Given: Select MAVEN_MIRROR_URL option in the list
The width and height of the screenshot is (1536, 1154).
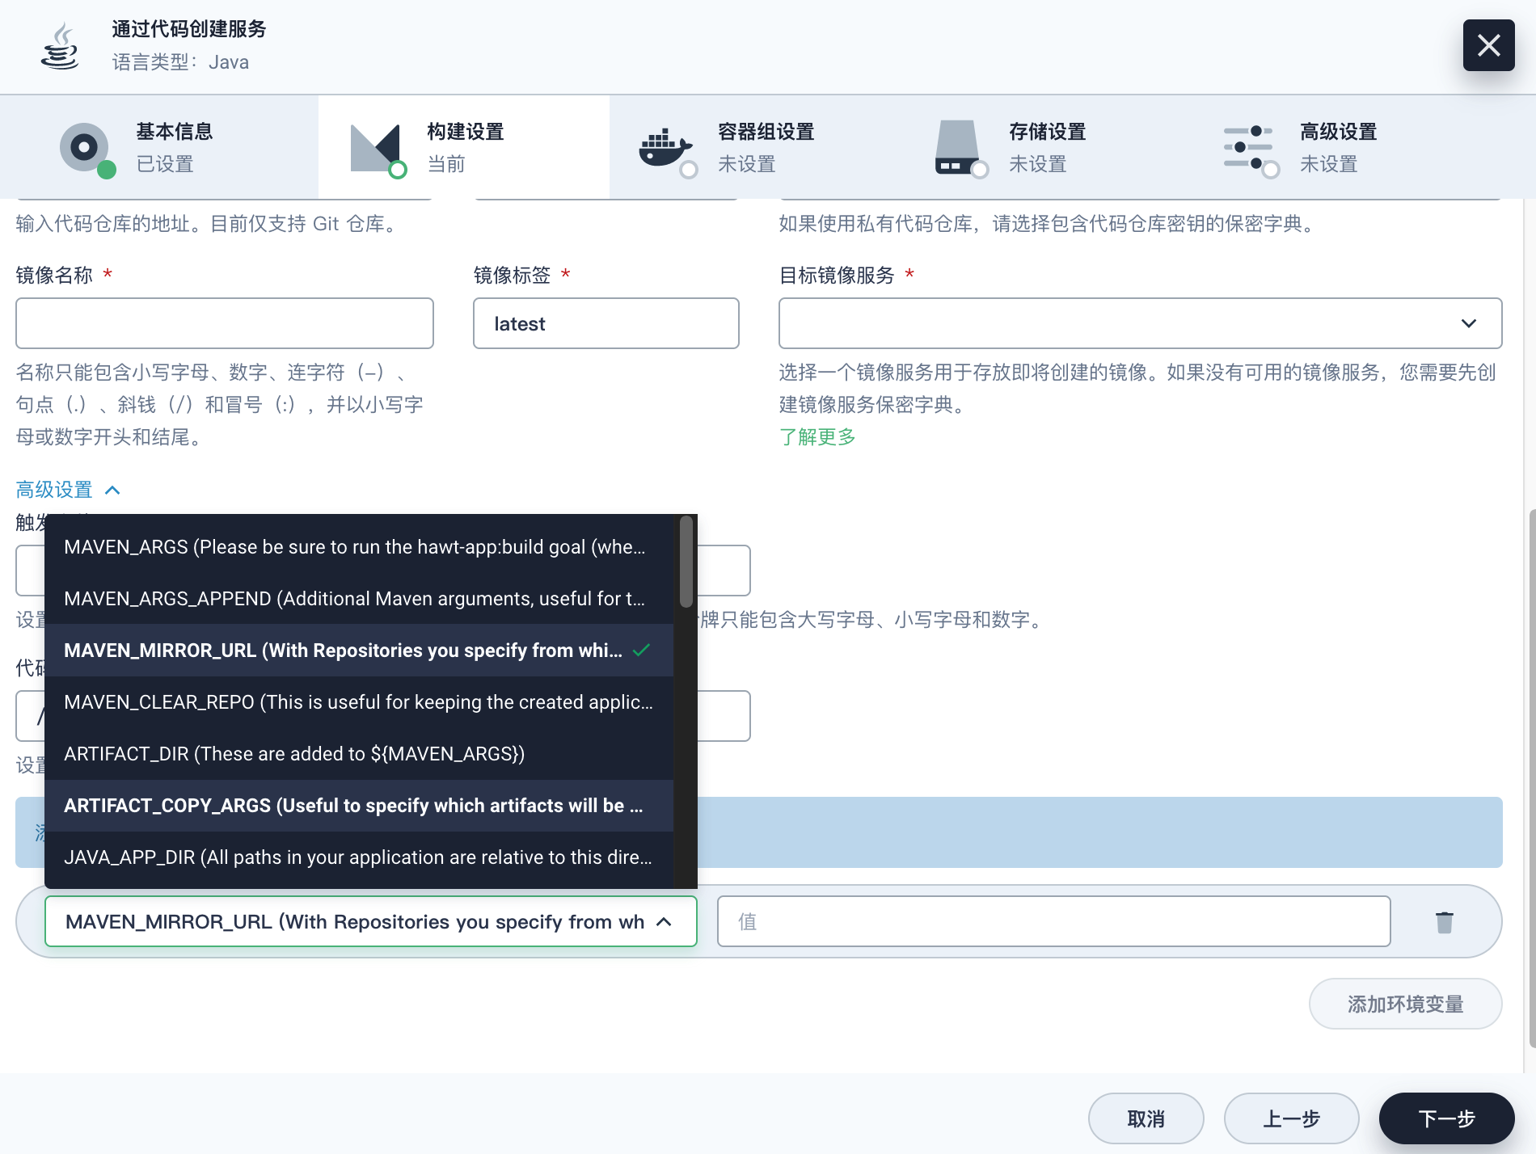Looking at the screenshot, I should tap(359, 651).
